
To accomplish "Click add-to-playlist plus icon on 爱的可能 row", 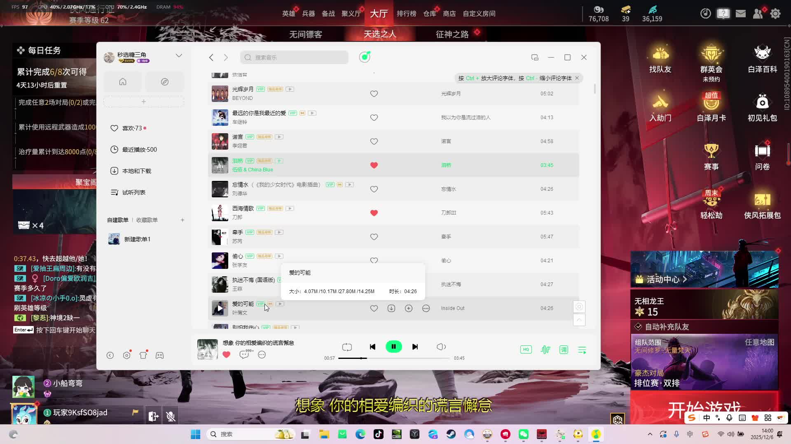I will [x=409, y=308].
